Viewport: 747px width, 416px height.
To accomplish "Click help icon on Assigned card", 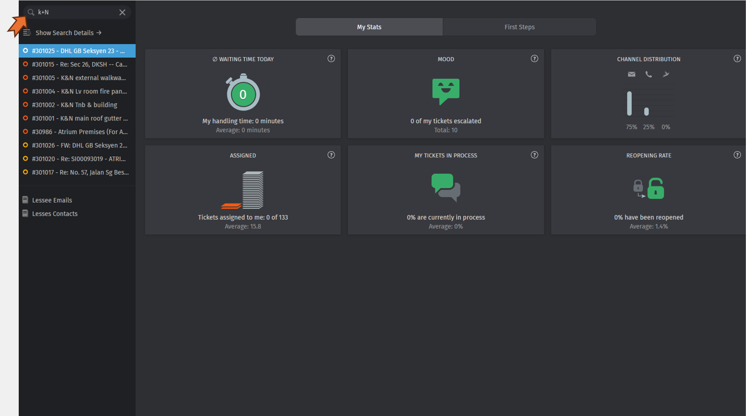I will (x=331, y=155).
